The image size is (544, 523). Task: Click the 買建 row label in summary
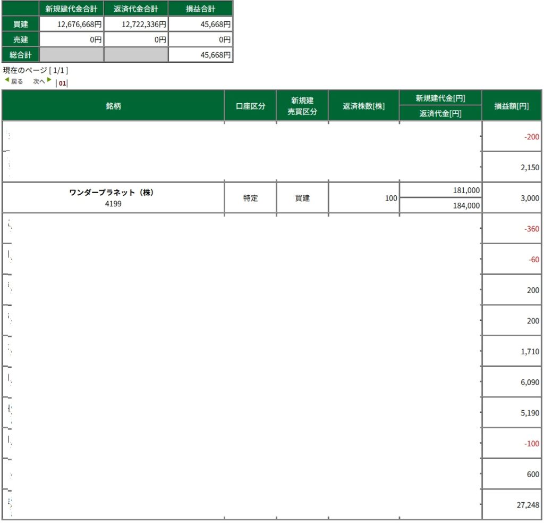21,24
